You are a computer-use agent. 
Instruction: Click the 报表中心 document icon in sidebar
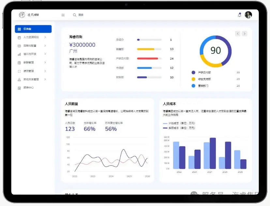pos(19,88)
